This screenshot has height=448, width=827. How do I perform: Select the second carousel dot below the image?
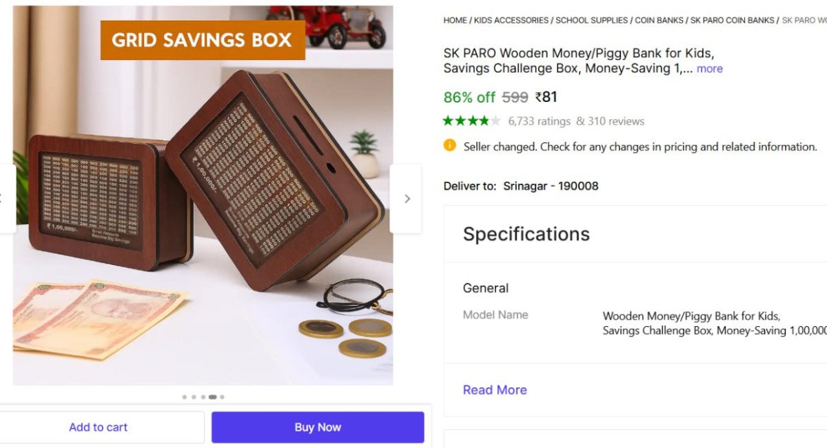click(x=194, y=397)
